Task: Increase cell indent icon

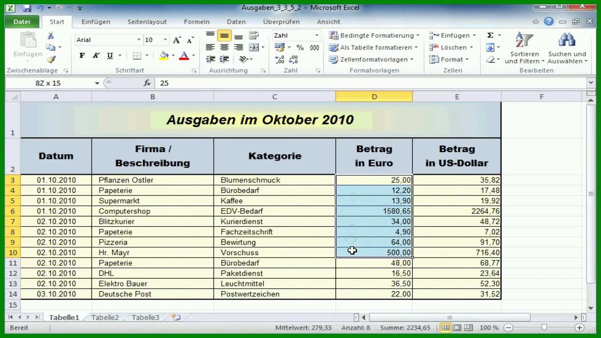Action: tap(224, 59)
